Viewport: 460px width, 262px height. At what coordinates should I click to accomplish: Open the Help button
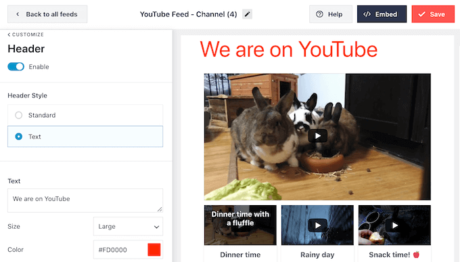331,14
